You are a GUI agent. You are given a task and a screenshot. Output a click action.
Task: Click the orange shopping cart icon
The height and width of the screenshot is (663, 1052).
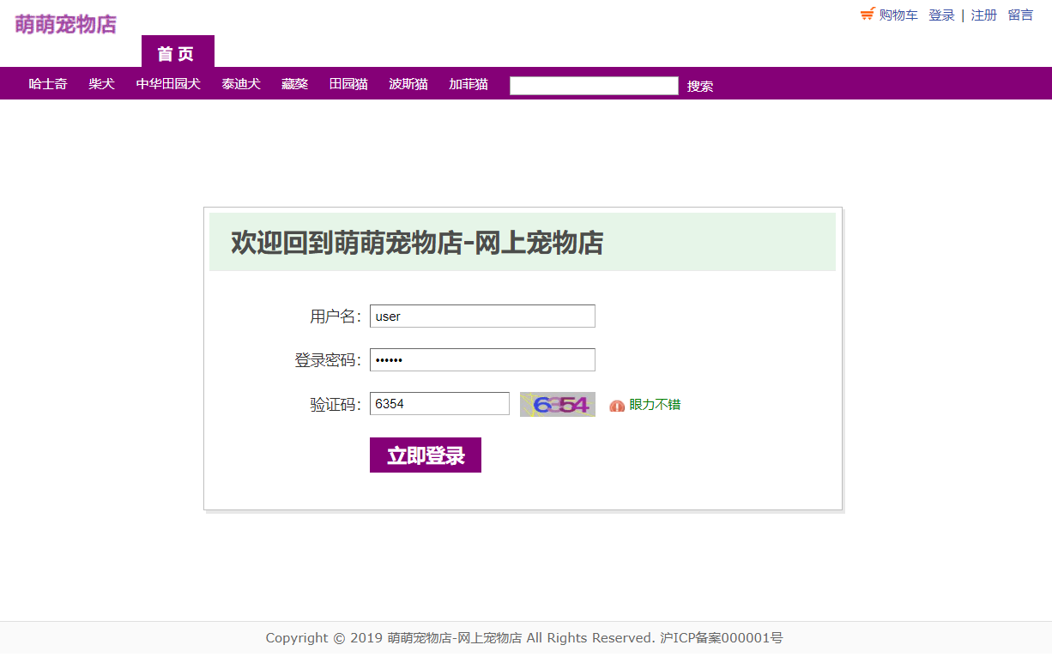(866, 14)
